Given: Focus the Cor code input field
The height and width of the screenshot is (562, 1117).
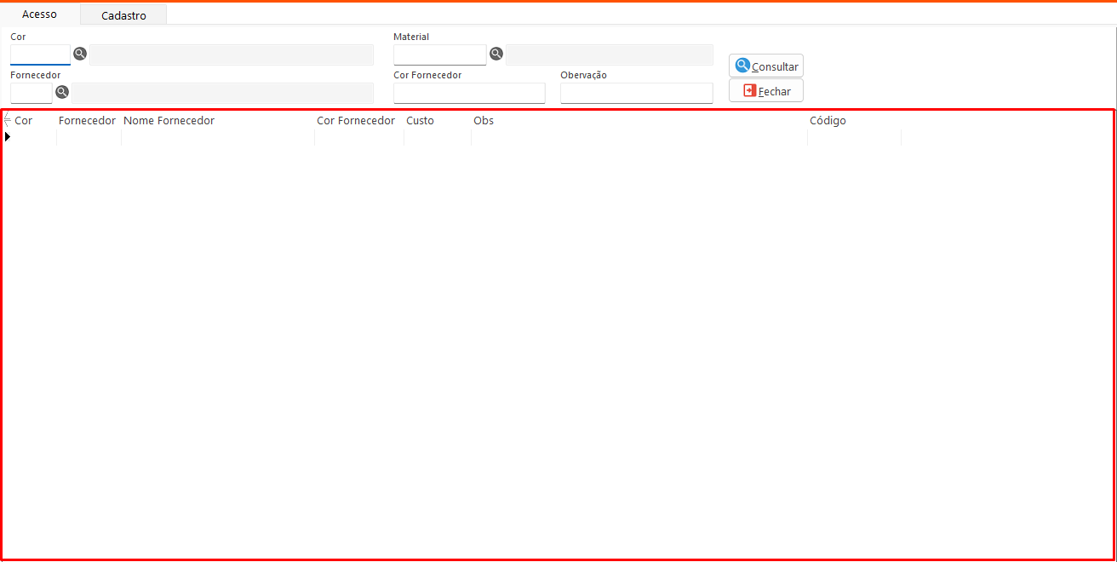Looking at the screenshot, I should pyautogui.click(x=40, y=54).
